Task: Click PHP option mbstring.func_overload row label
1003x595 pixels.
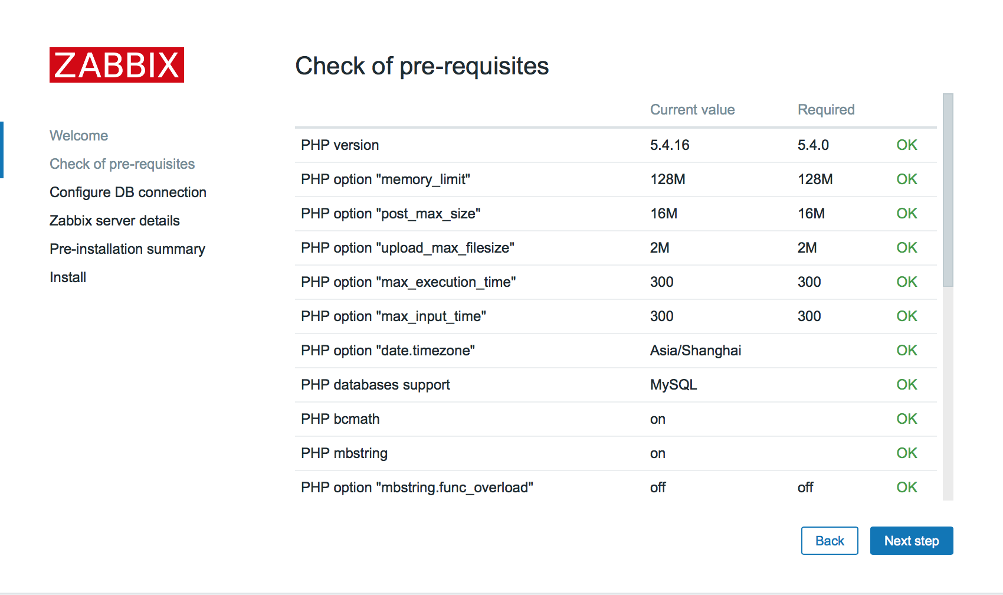Action: [x=417, y=488]
